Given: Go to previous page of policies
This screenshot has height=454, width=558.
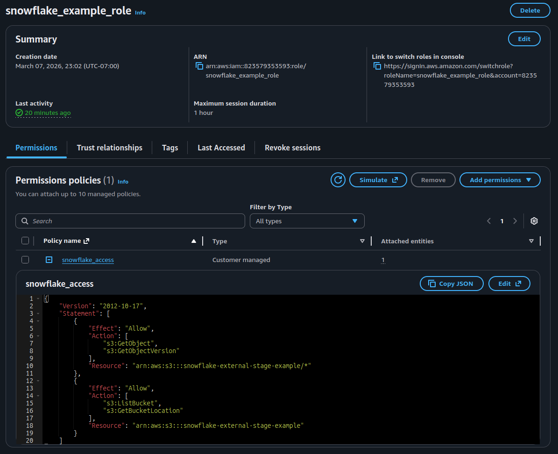Looking at the screenshot, I should [x=489, y=221].
